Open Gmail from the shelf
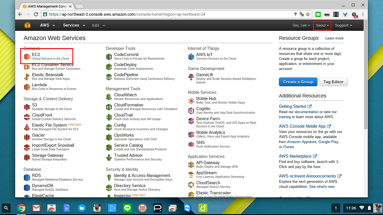Screen dimensions: 383x215 (36, 208)
